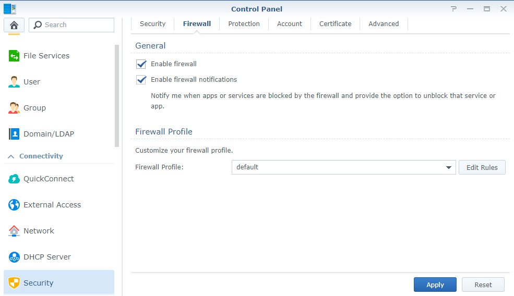Select the User icon in sidebar
Image resolution: width=514 pixels, height=296 pixels.
14,82
